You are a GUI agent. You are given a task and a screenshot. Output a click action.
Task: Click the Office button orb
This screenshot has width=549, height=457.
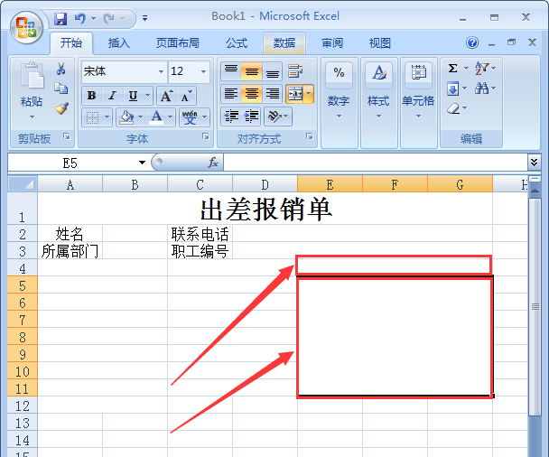[26, 27]
